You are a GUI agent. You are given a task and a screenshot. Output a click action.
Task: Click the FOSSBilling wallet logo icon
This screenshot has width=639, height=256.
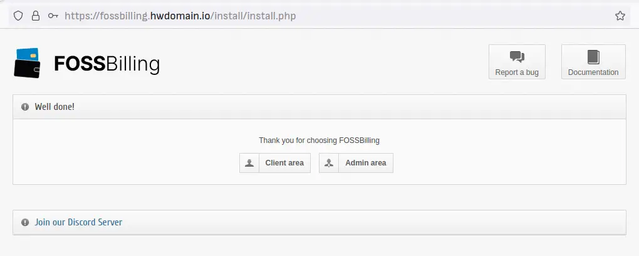click(x=27, y=63)
